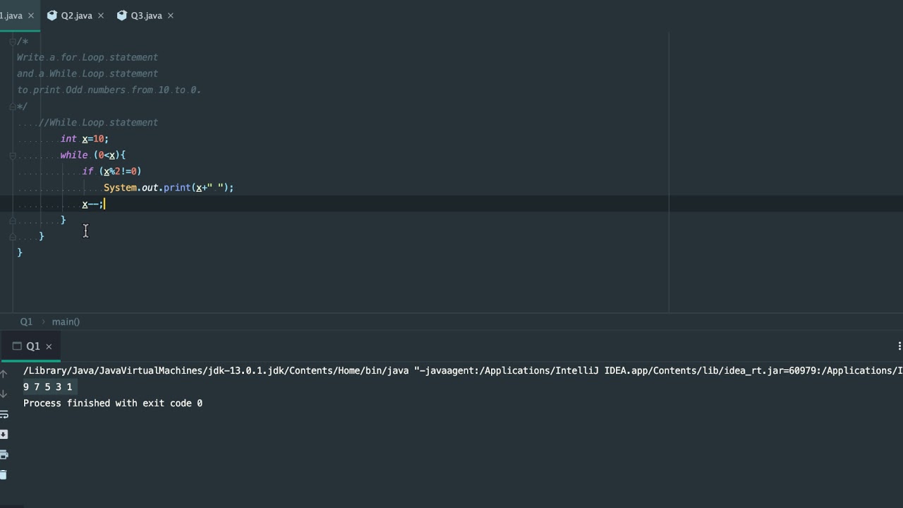Close the Q3.java editor tab
Viewport: 903px width, 508px height.
[170, 16]
